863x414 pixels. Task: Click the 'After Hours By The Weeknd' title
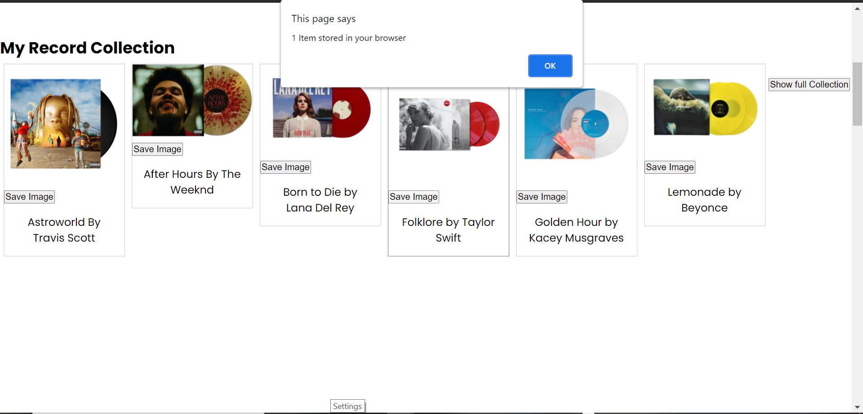[x=192, y=182]
